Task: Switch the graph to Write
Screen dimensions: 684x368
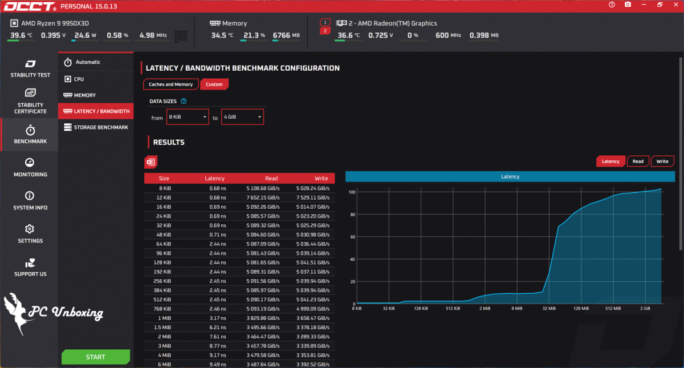Action: (662, 161)
